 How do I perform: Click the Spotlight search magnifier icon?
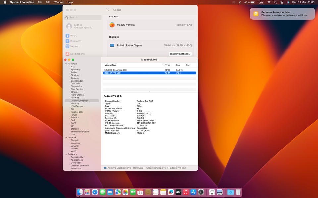click(276, 2)
